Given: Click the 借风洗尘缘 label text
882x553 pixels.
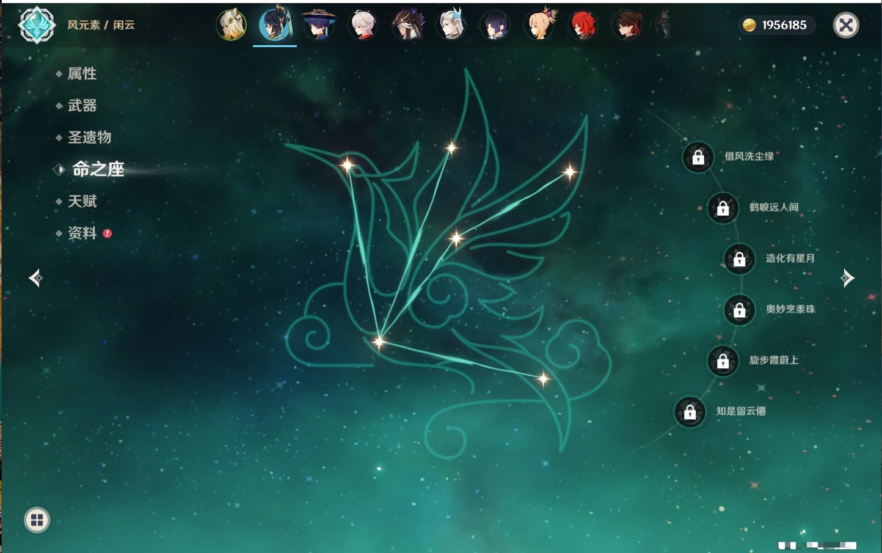Looking at the screenshot, I should click(749, 156).
